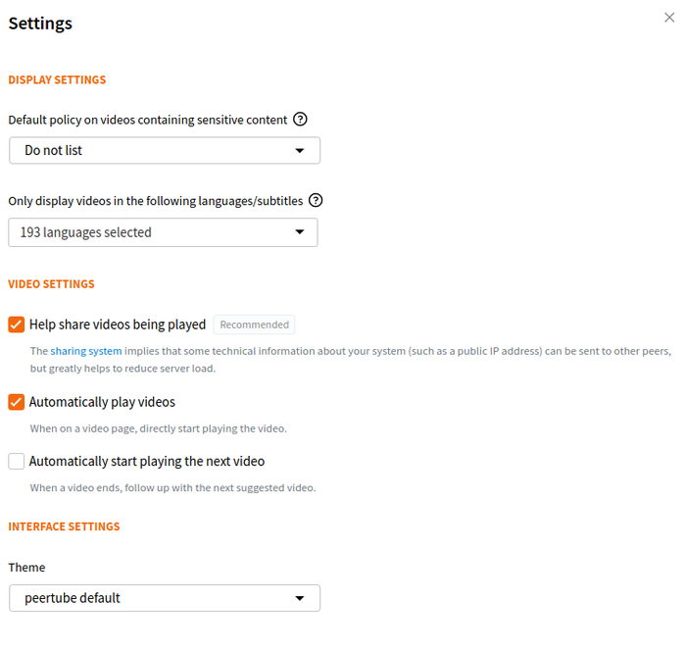Click 'Automatically start playing the next video' label
The image size is (686, 650).
tap(147, 461)
